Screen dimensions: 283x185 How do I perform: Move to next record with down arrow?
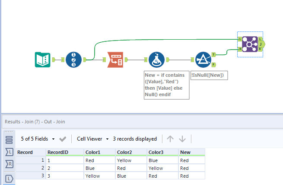coord(182,139)
